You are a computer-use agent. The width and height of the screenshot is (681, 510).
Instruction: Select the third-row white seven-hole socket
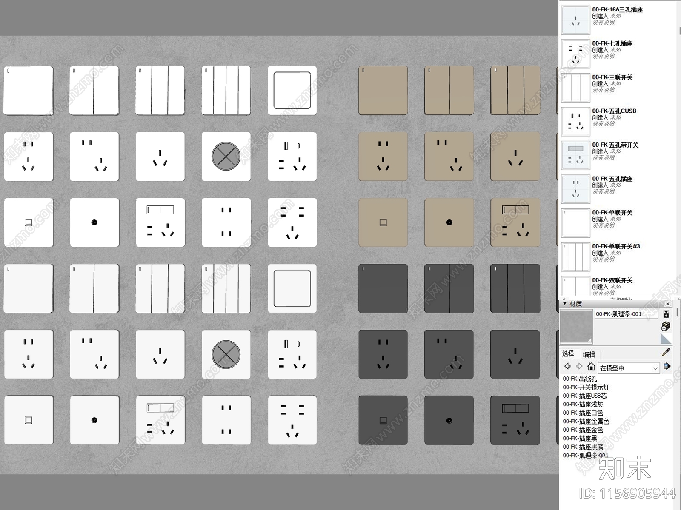pyautogui.click(x=292, y=222)
